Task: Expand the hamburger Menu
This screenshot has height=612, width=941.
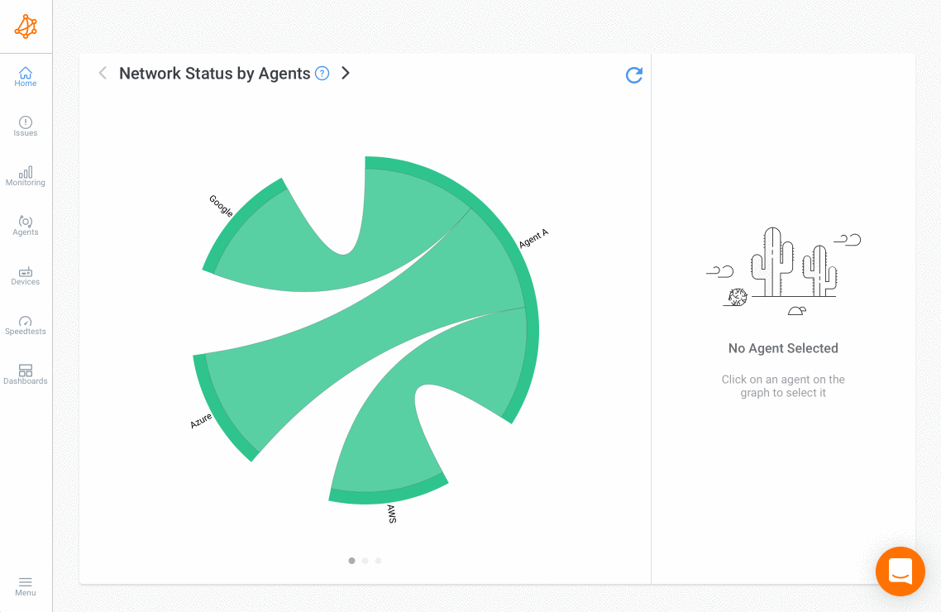Action: click(26, 586)
